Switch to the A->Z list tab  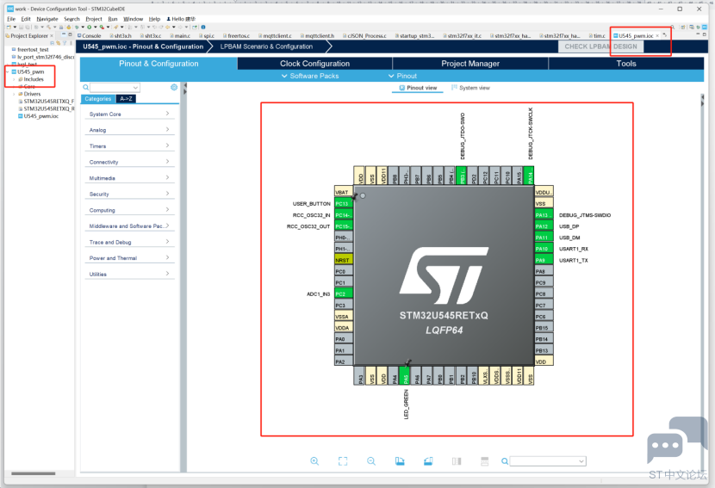pyautogui.click(x=126, y=98)
